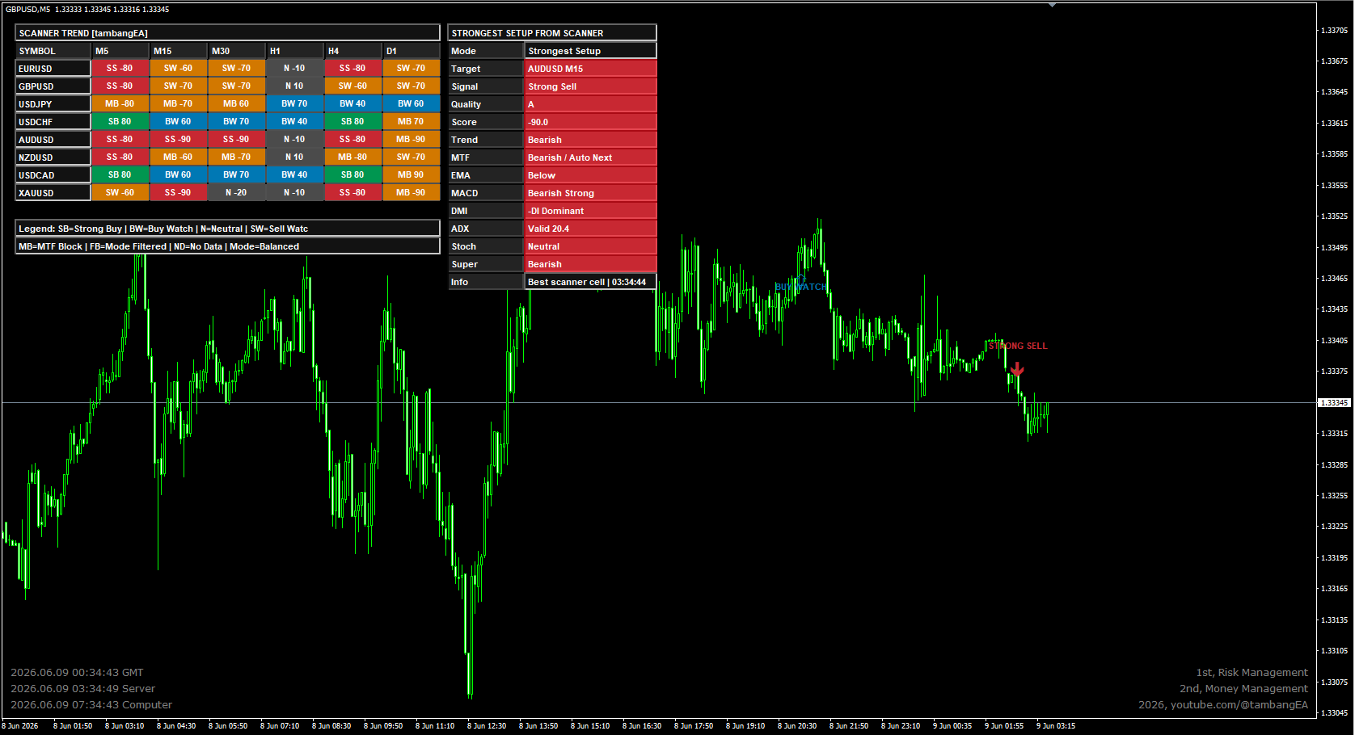Select the AUDUSD symbol row button
Screen dimensions: 1355x735
[53, 140]
